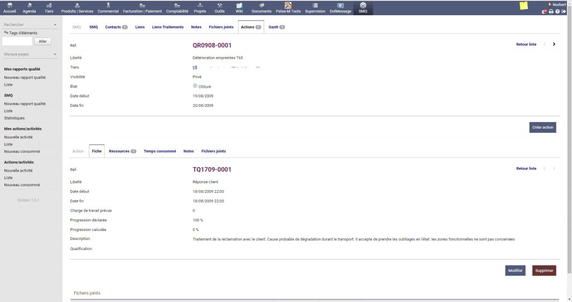Open the SMQ module in top bar
This screenshot has width=572, height=302.
point(363,8)
